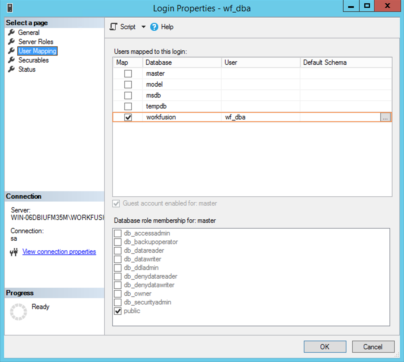This screenshot has height=362, width=404.
Task: Open the Script dropdown arrow
Action: (x=143, y=27)
